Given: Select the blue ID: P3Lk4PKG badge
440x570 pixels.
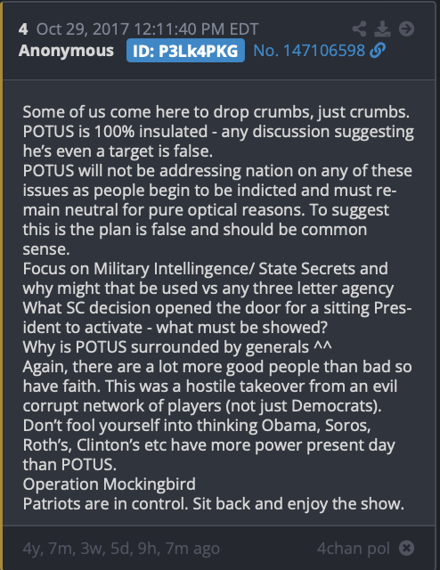Looking at the screenshot, I should [x=185, y=51].
